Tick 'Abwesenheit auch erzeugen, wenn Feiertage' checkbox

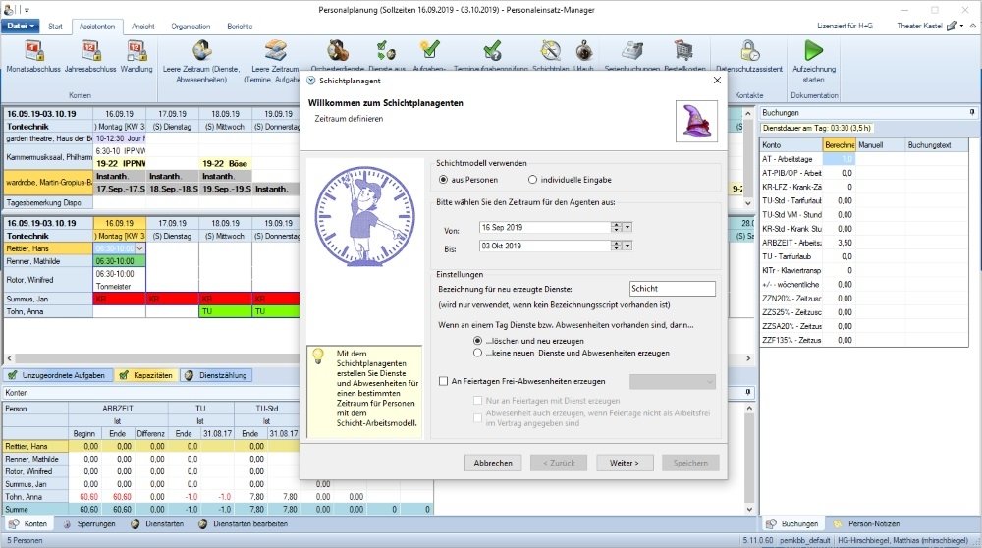[x=478, y=417]
